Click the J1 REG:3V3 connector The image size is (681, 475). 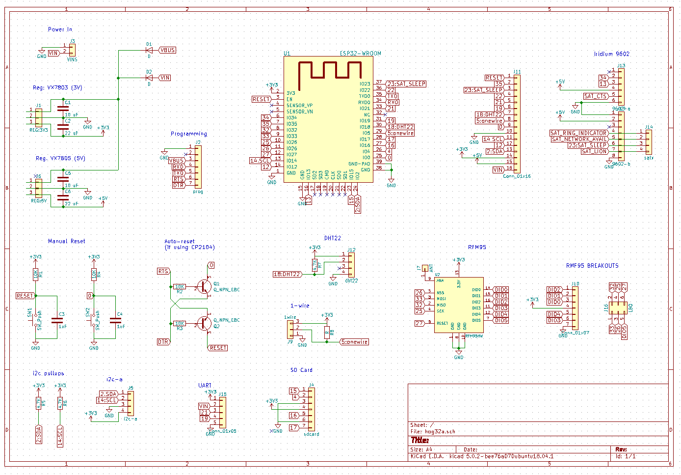[x=39, y=117]
